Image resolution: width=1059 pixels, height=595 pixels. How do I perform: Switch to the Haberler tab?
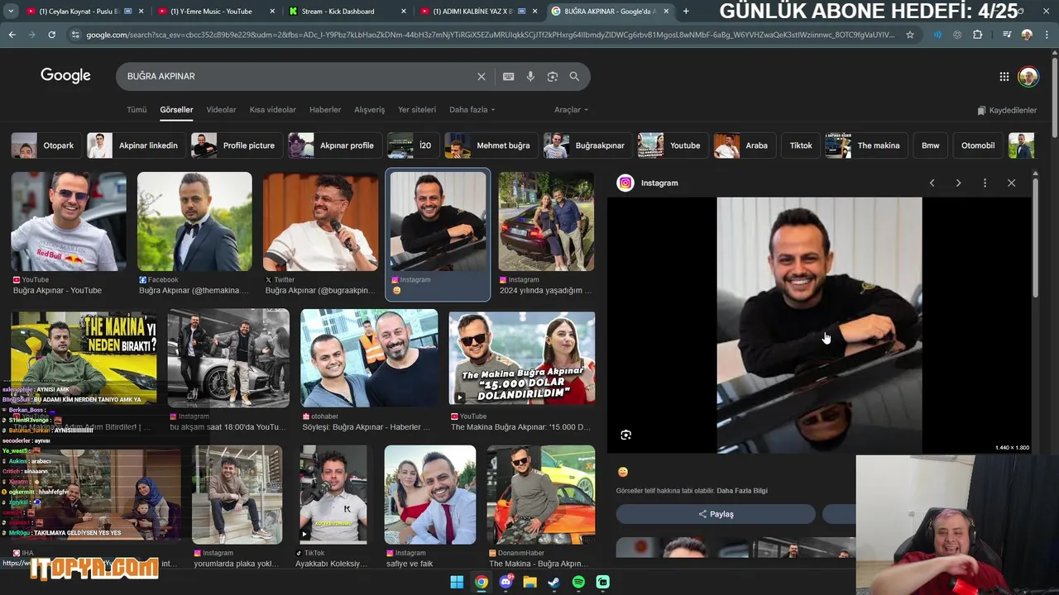325,110
